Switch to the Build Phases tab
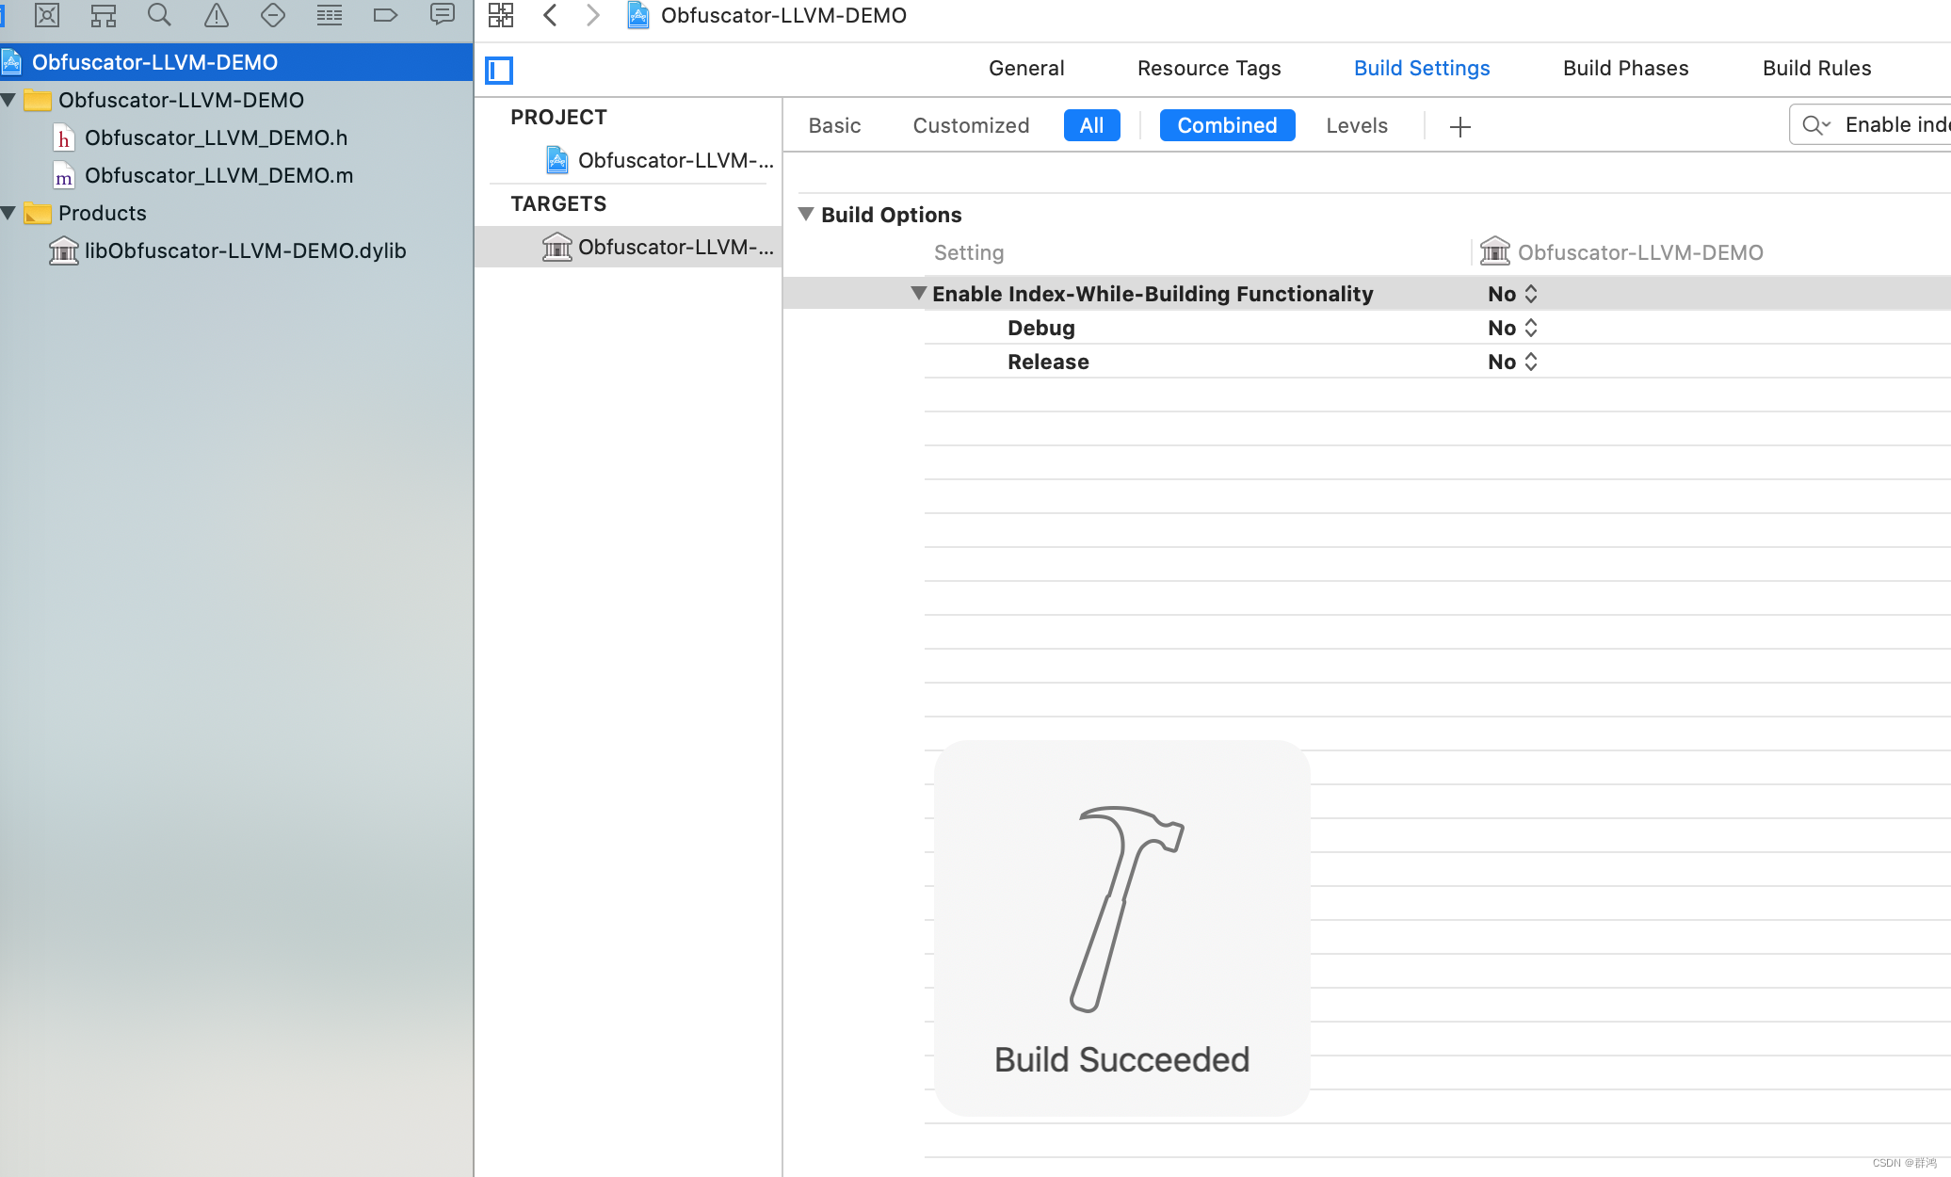This screenshot has height=1177, width=1951. (x=1625, y=68)
